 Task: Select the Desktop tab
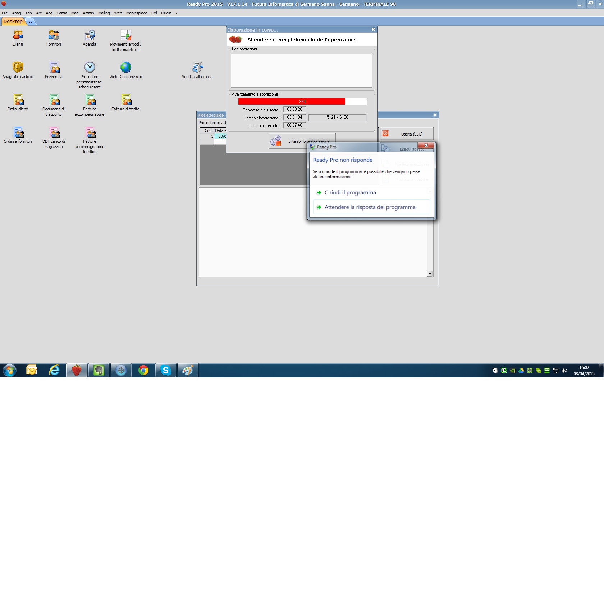(13, 22)
